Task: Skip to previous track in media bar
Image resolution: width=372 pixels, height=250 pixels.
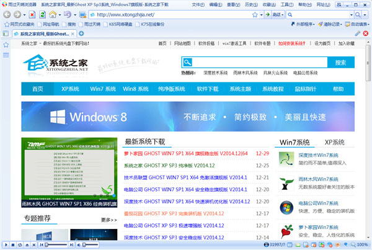Action: (x=42, y=245)
